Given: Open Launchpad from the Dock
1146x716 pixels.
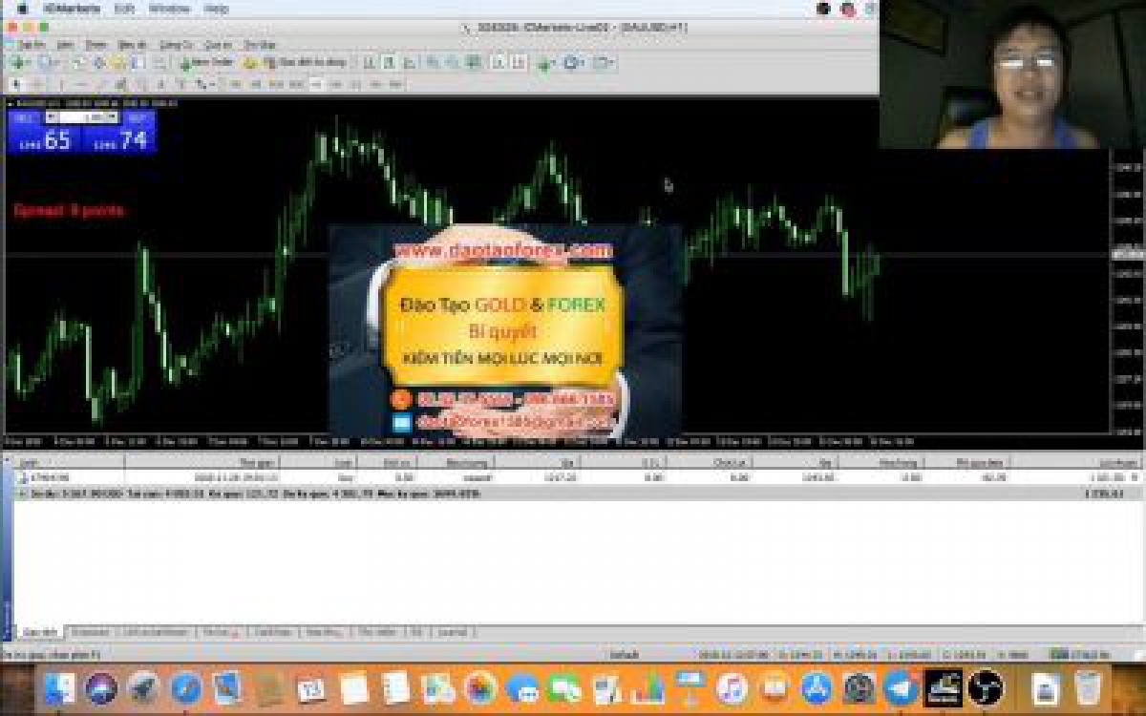Looking at the screenshot, I should (x=143, y=687).
